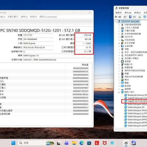Viewport: 147px width, 147px height.
Task: Expand the 人性化介面裝置 category
Action: [119, 28]
